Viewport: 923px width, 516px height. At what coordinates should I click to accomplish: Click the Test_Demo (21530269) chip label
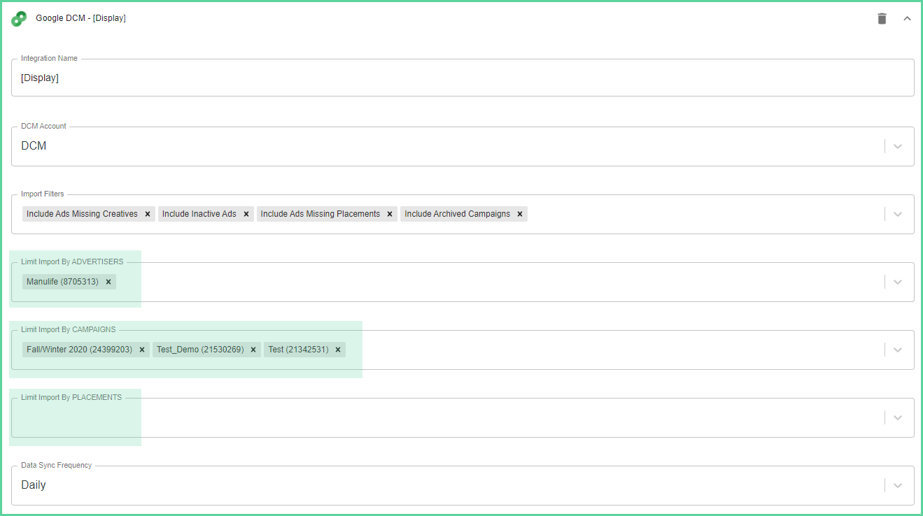(200, 350)
